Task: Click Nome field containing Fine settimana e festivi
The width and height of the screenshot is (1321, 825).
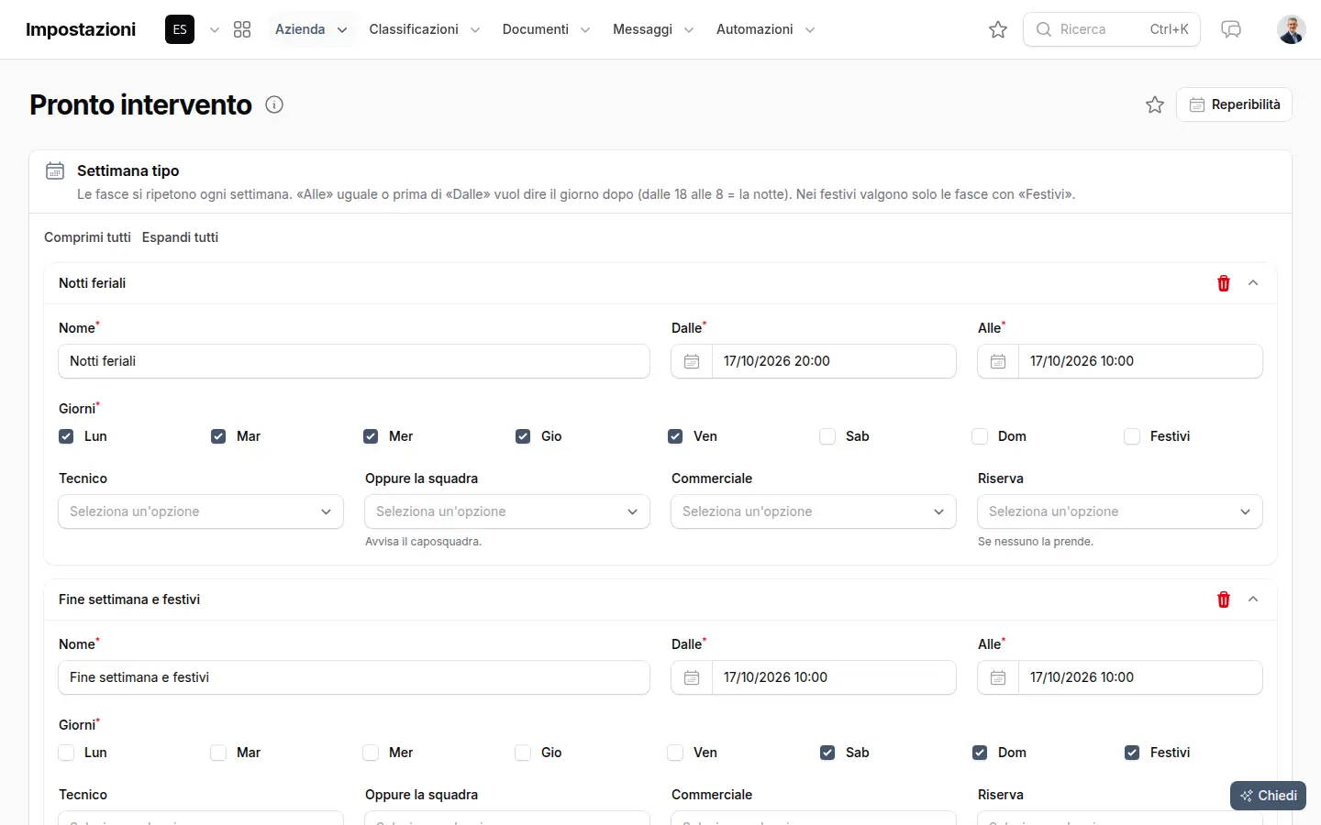Action: tap(354, 677)
